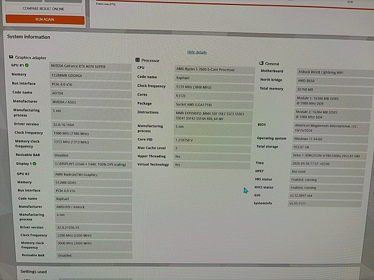Click the NVIDIA / ASUS manufacturer value
Viewport: 374px width, 280px height.
(91, 102)
